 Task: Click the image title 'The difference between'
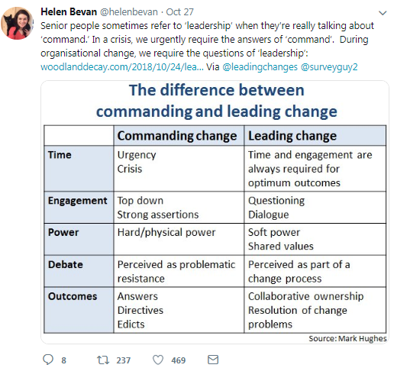pos(217,90)
